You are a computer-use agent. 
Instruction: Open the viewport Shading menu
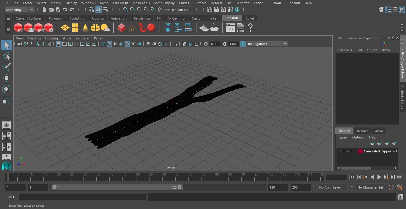(34, 38)
